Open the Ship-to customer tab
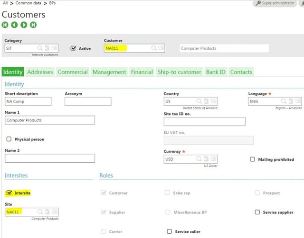 (x=180, y=72)
